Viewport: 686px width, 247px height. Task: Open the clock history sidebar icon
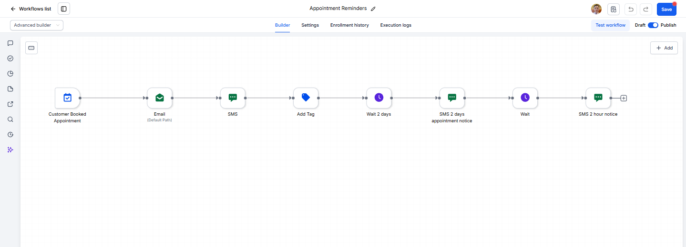click(x=10, y=135)
